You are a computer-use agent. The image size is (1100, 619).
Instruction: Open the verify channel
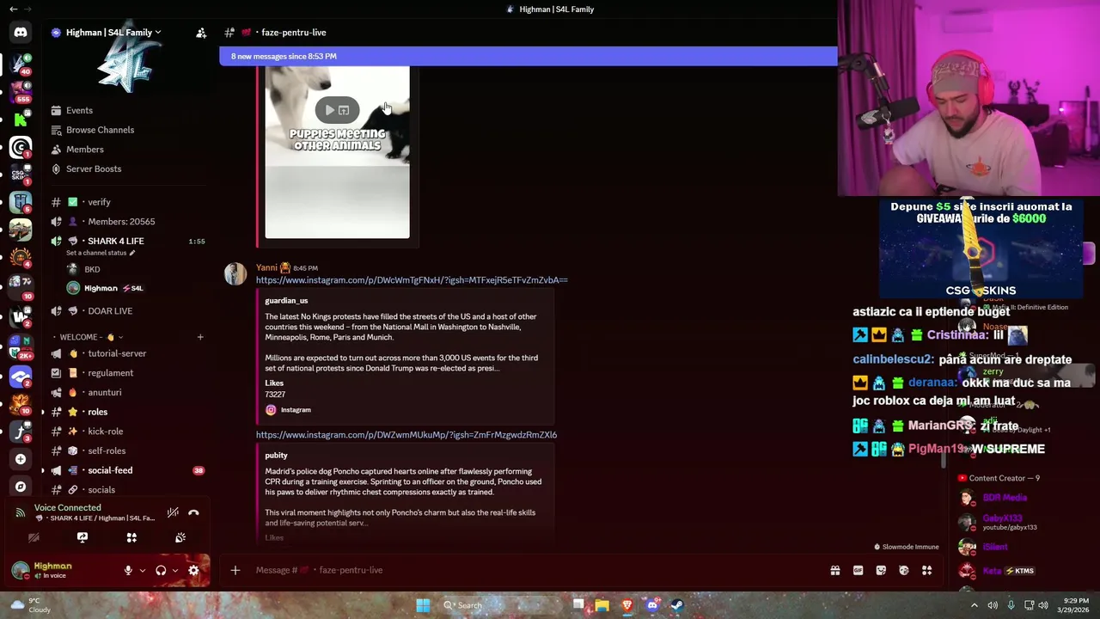(99, 202)
